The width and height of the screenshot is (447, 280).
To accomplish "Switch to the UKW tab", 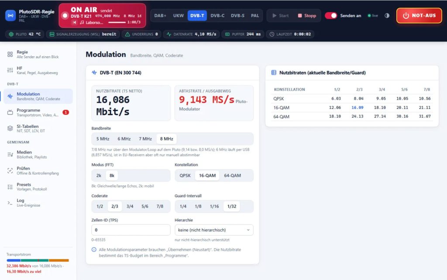I will point(179,16).
